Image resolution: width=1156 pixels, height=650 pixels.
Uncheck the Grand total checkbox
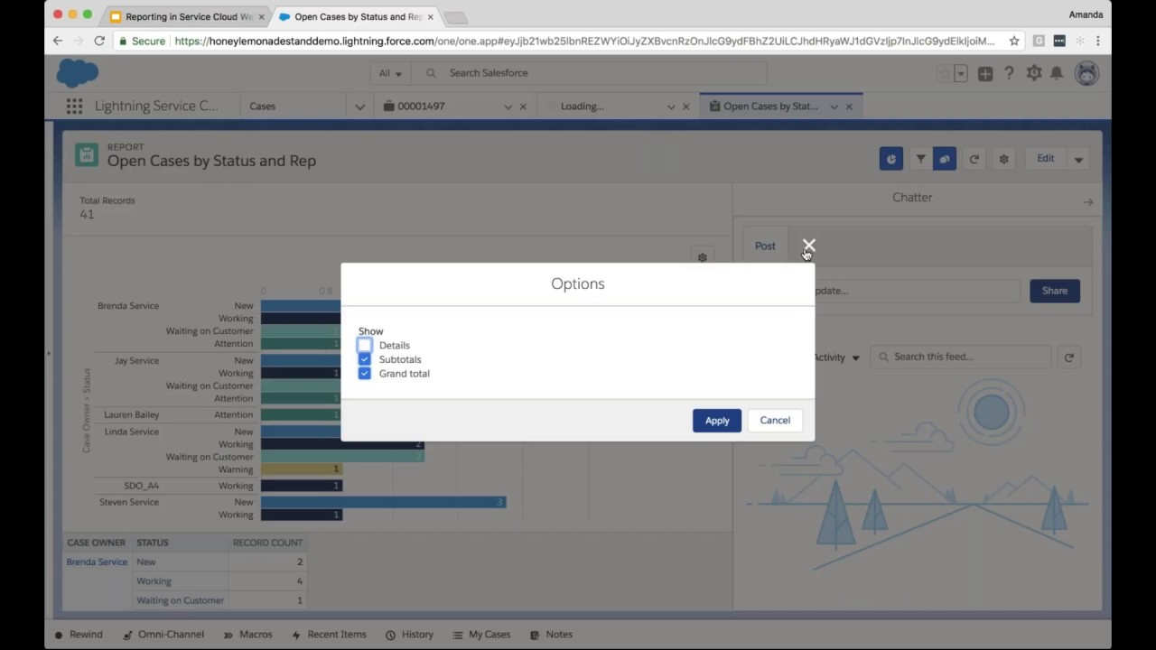(364, 373)
